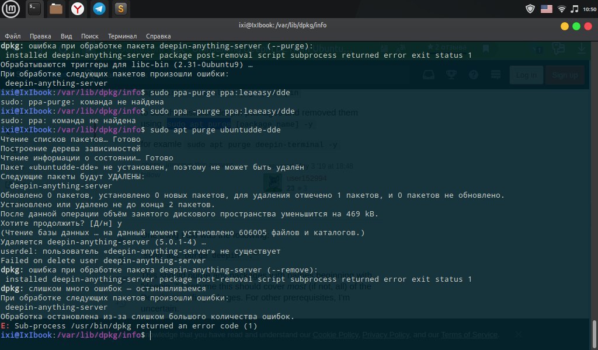Click Sign up button in background browser
Viewport: 598px width, 350px height.
tap(565, 75)
